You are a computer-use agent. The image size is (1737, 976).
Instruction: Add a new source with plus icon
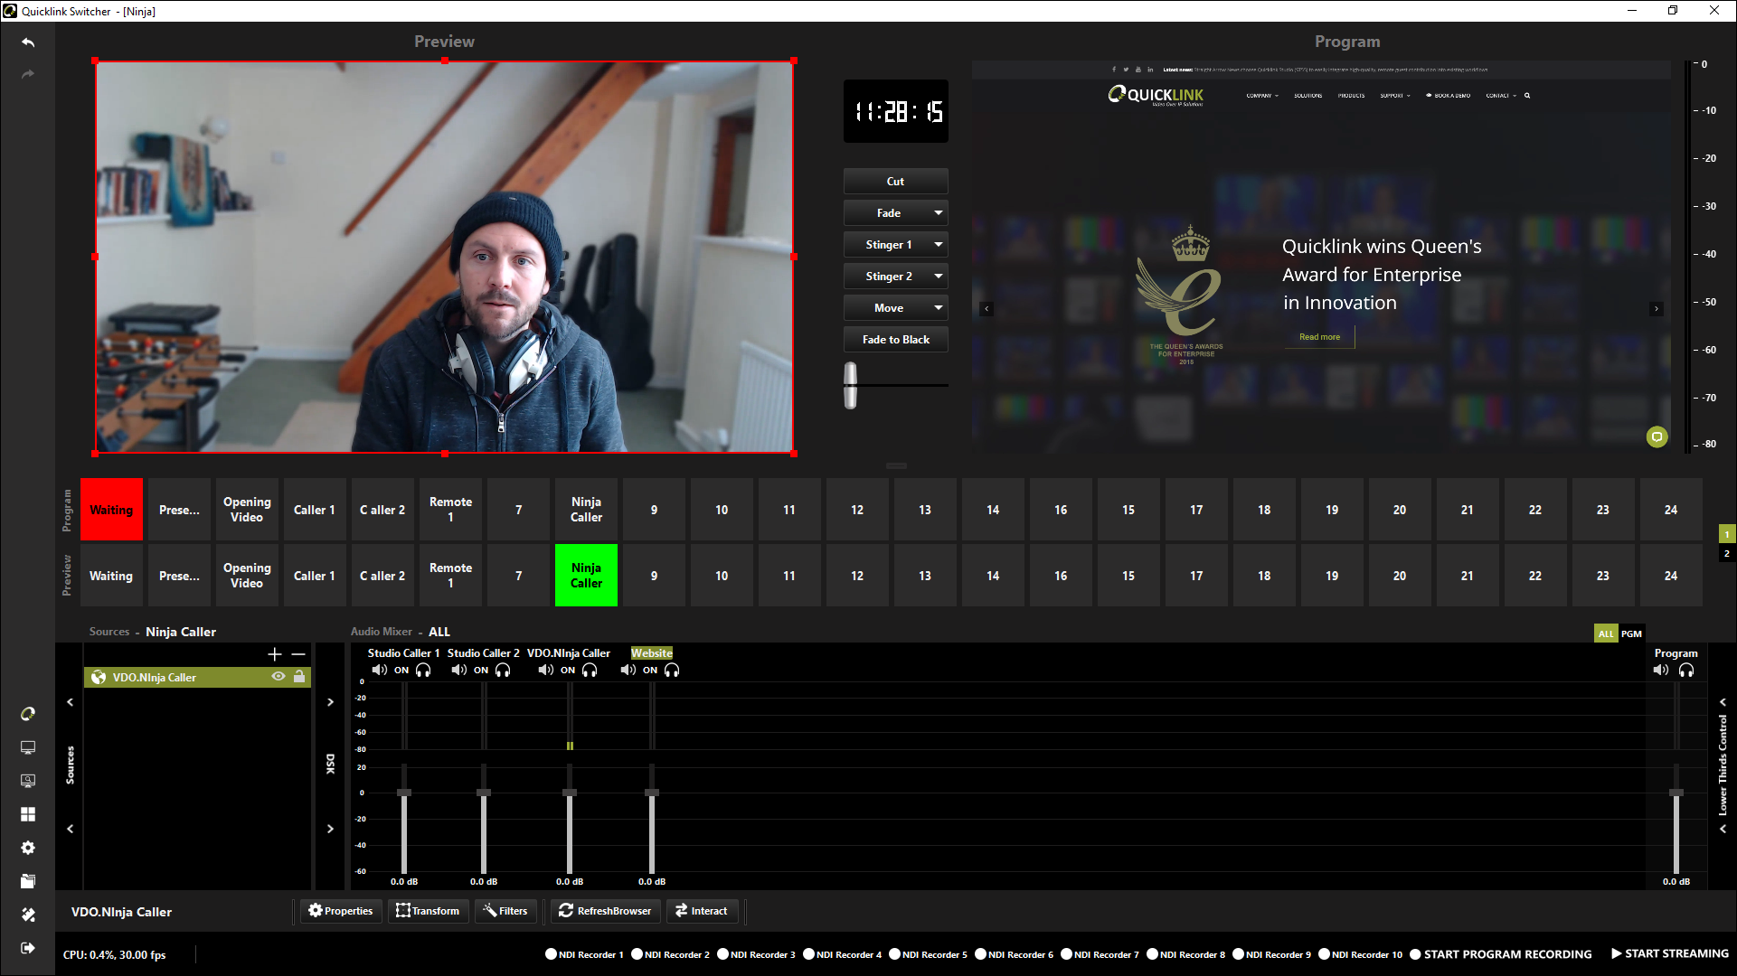[275, 653]
